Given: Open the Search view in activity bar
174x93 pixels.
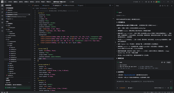Looking at the screenshot, I should [2, 9].
